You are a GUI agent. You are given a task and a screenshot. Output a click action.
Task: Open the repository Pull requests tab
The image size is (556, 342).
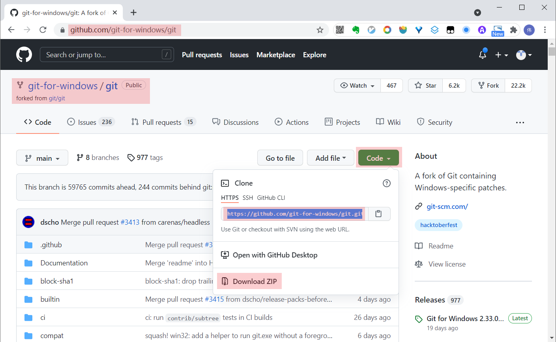point(163,122)
